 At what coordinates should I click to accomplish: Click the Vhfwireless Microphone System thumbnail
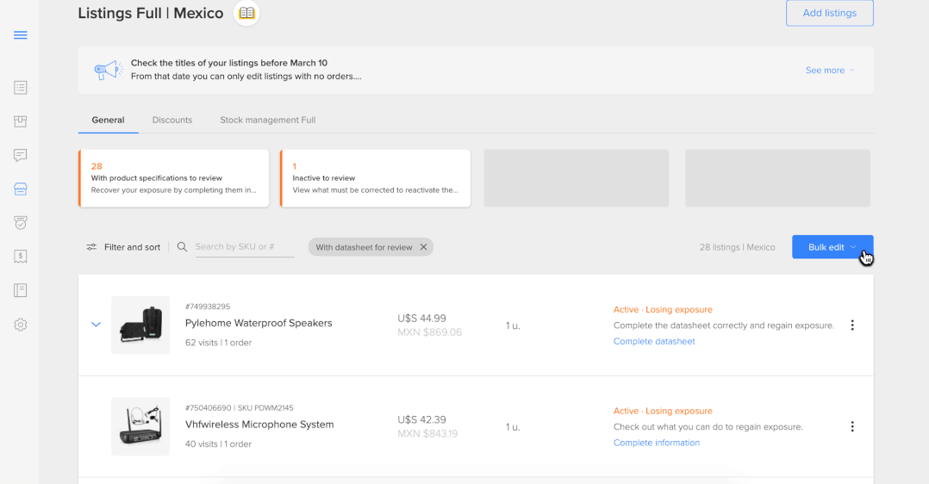pyautogui.click(x=140, y=426)
